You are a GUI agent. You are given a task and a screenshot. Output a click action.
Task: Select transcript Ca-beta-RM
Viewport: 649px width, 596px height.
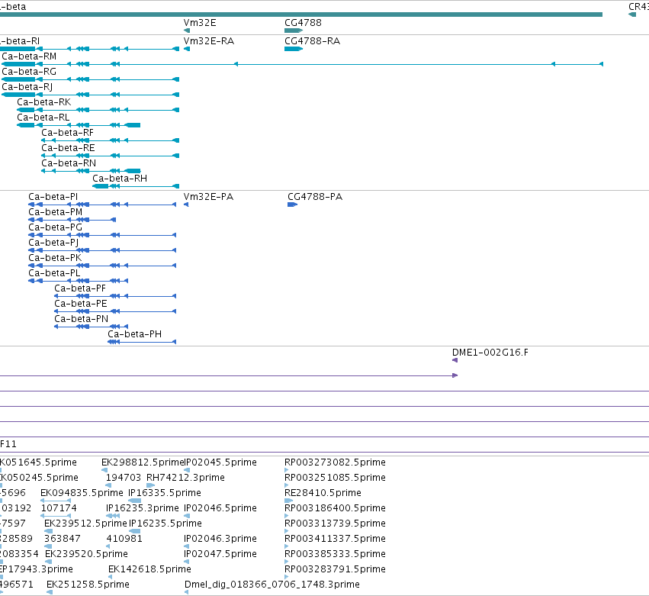(29, 56)
